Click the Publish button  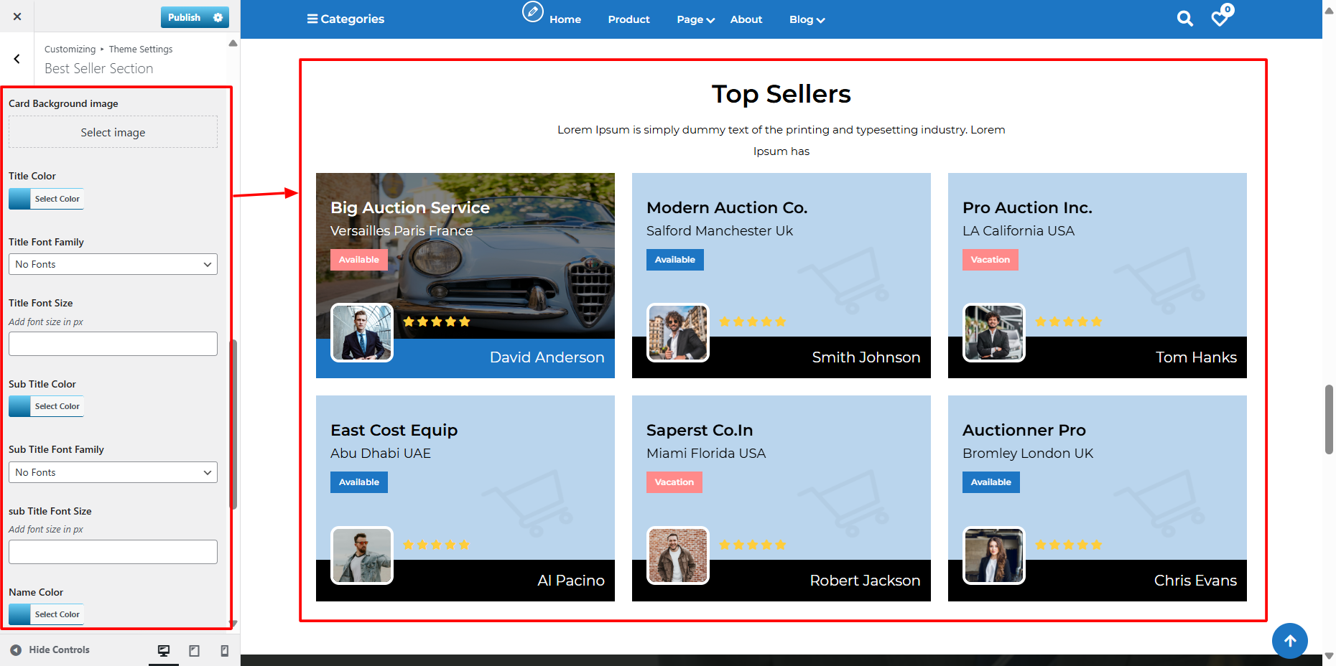[184, 17]
